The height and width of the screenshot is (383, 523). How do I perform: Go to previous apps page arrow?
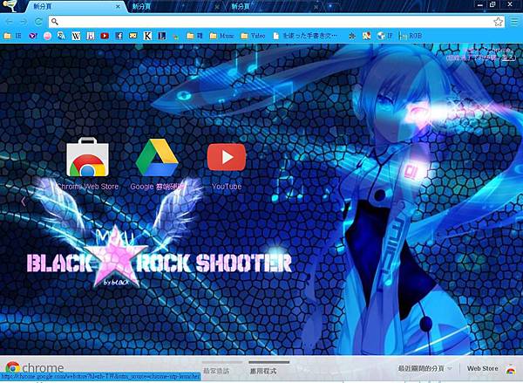click(23, 202)
